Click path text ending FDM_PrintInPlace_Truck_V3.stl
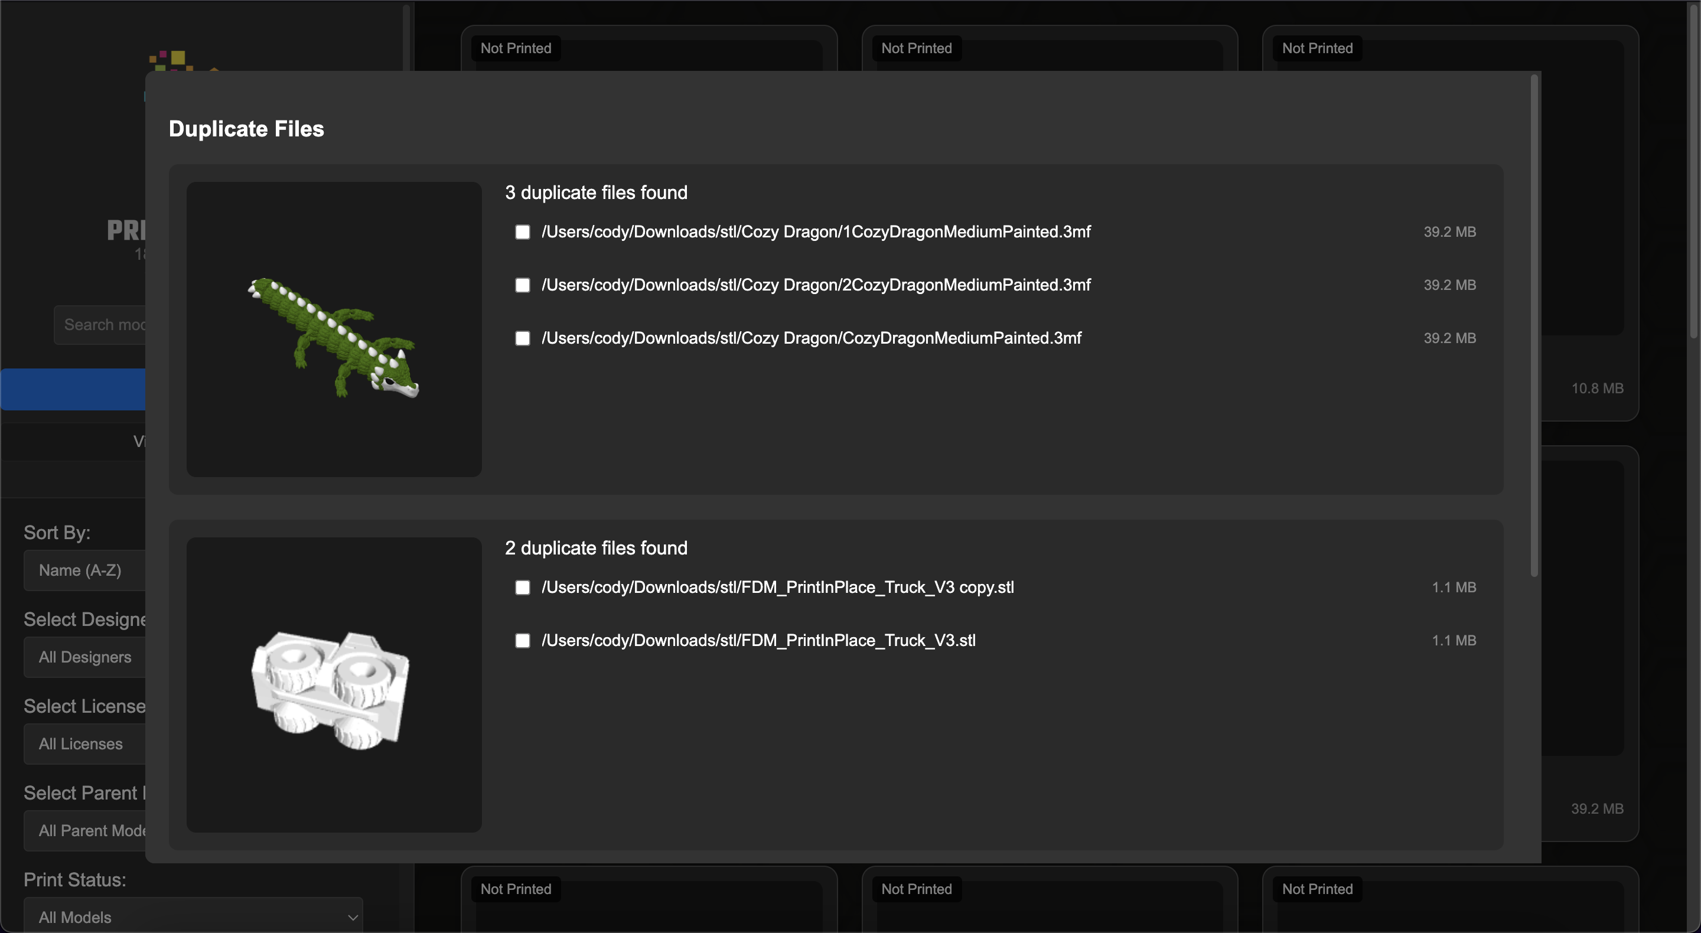Screen dimensions: 1701x933 coord(758,641)
